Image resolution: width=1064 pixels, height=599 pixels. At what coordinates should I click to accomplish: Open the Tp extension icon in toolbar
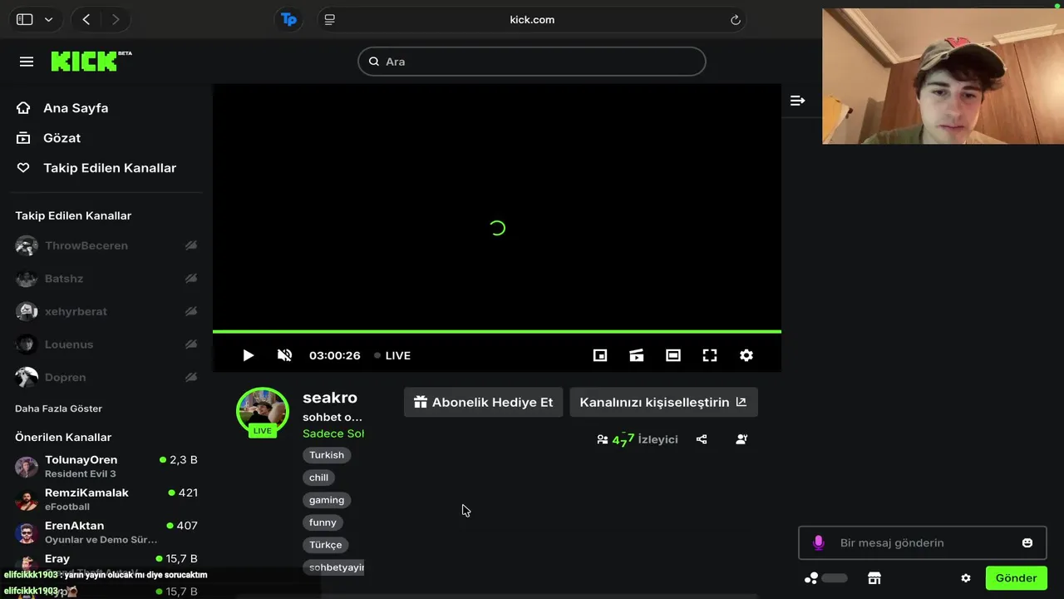click(288, 19)
